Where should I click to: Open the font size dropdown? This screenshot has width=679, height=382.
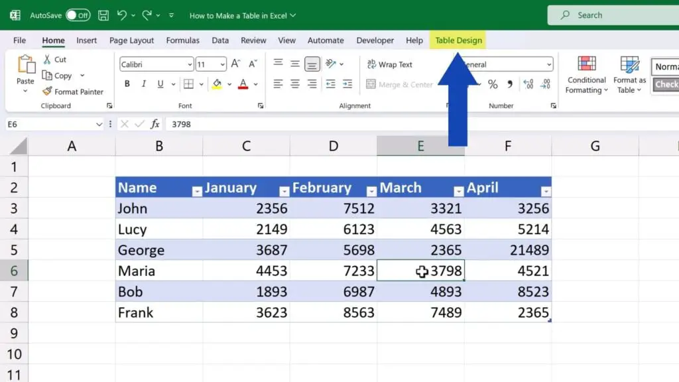coord(222,64)
